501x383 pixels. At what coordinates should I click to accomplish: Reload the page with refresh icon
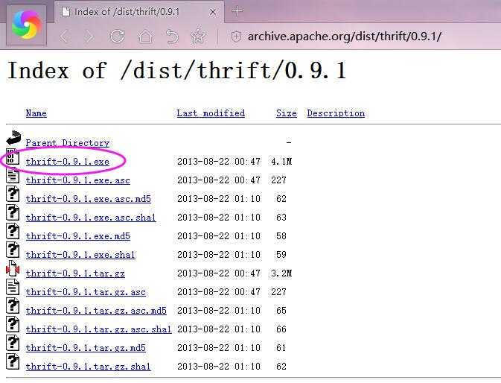(x=117, y=36)
